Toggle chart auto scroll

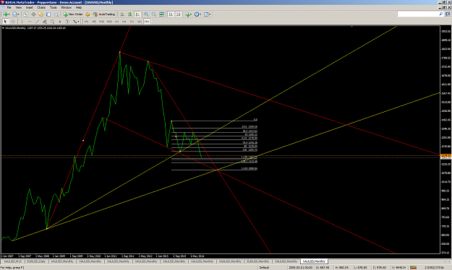pyautogui.click(x=171, y=14)
